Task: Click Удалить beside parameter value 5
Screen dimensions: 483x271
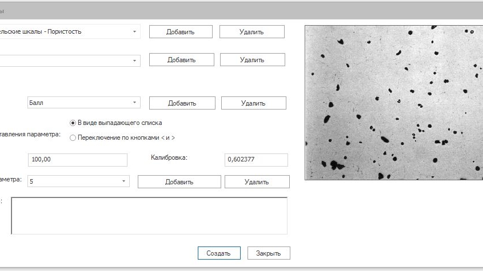Action: (x=257, y=182)
